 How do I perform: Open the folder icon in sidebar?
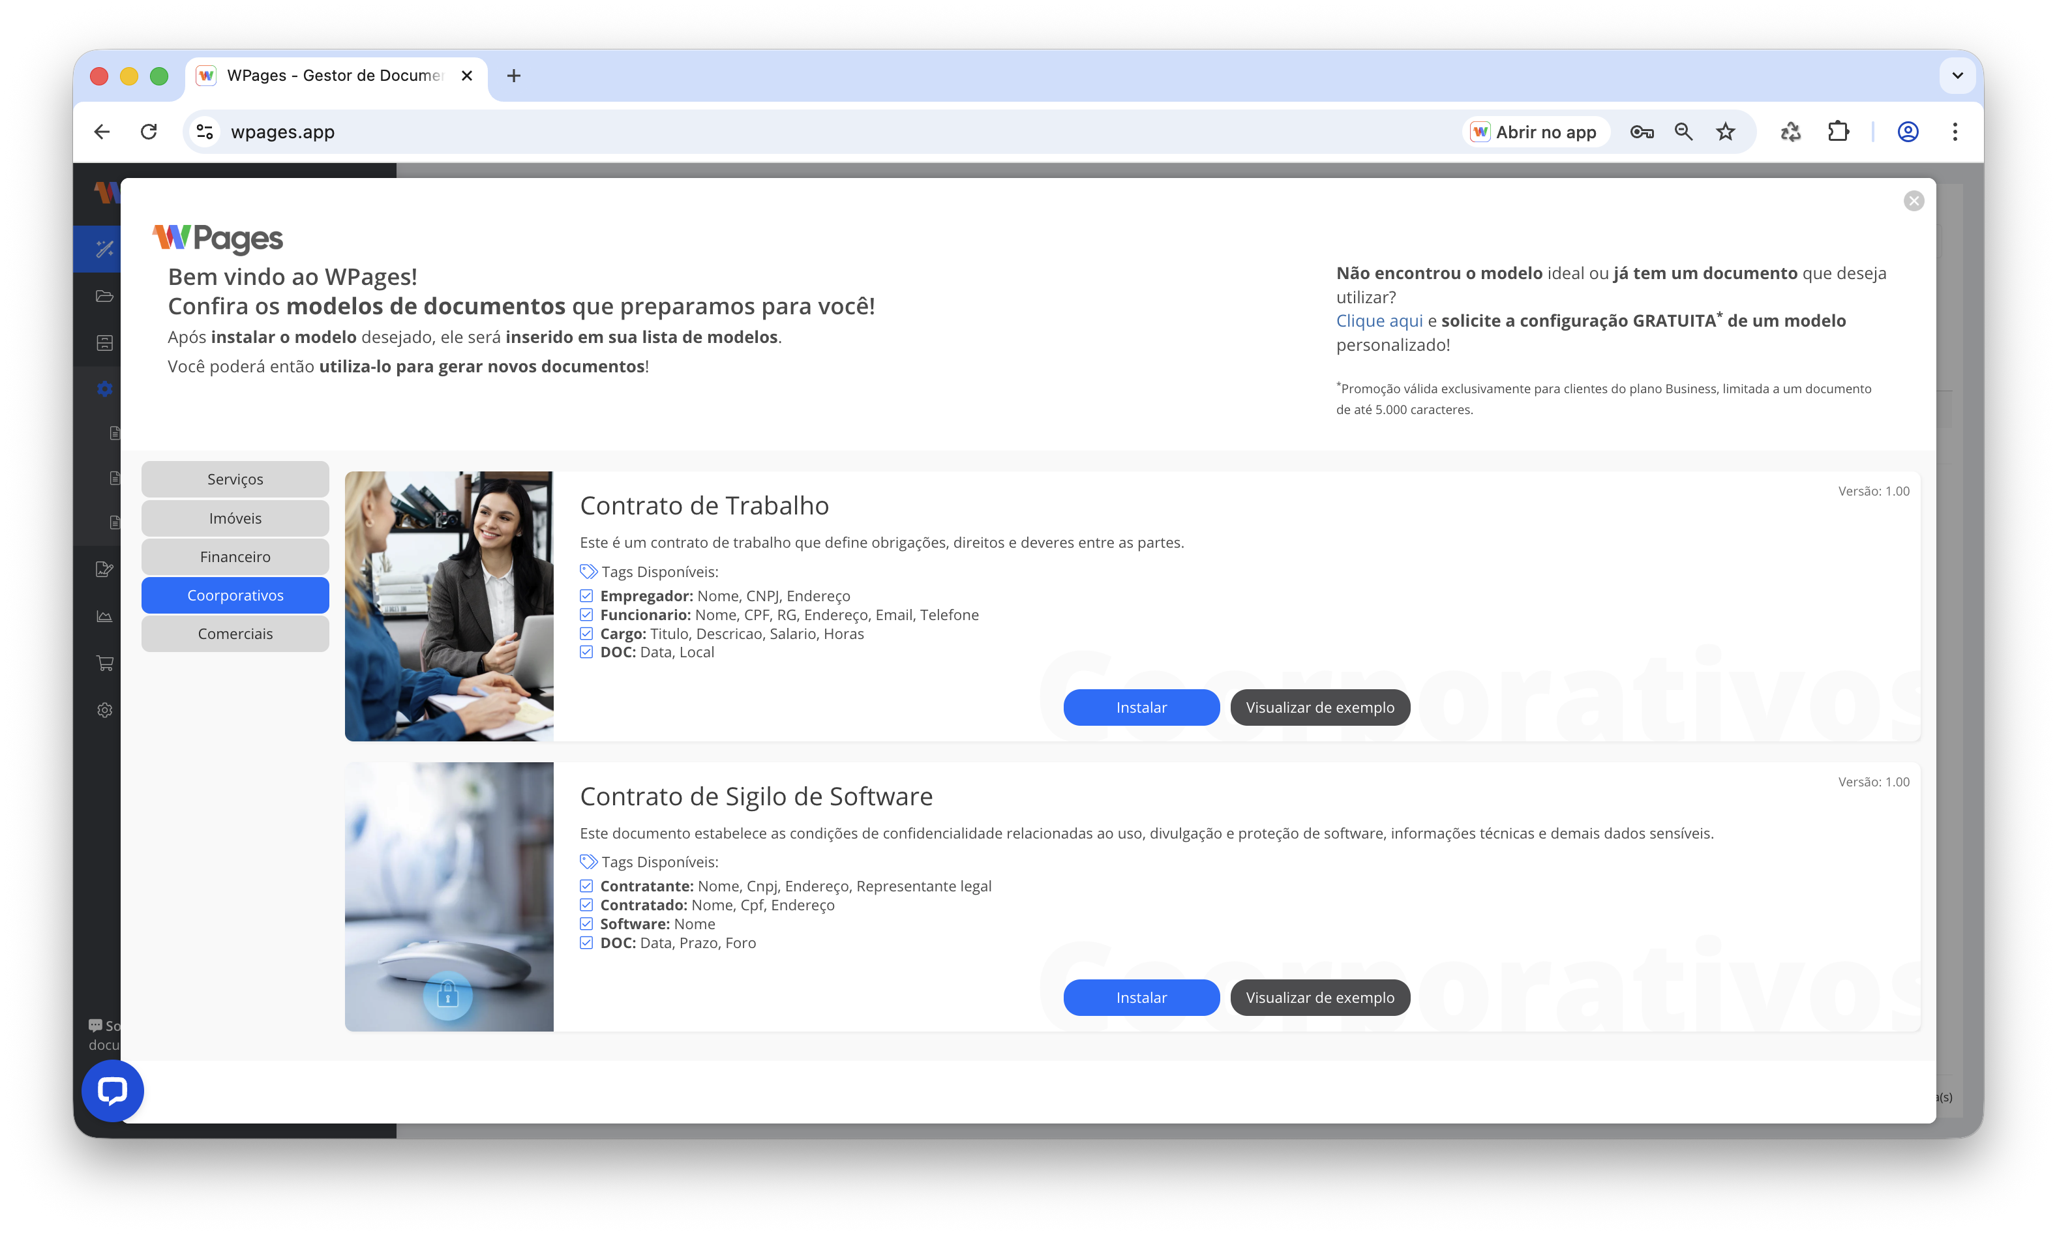coord(104,296)
